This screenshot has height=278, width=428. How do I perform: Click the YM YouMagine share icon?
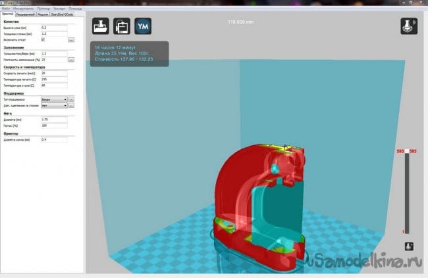(143, 26)
